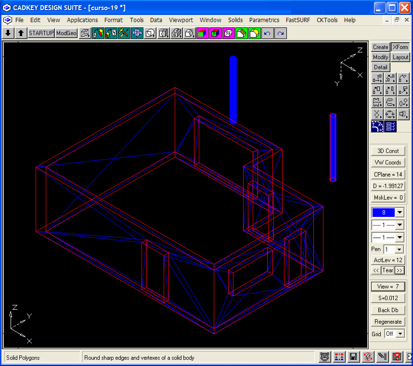This screenshot has width=413, height=366.
Task: Toggle the VW Coords coordinate mode
Action: click(x=388, y=163)
